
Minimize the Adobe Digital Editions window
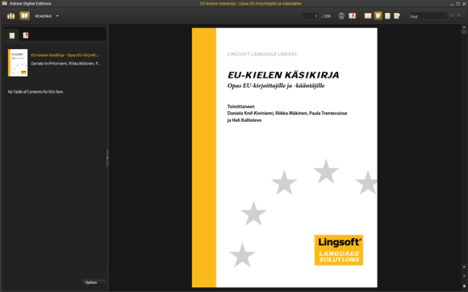click(452, 4)
